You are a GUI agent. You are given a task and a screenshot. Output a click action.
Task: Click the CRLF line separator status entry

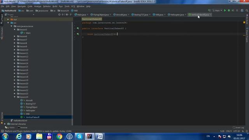[x=229, y=131]
